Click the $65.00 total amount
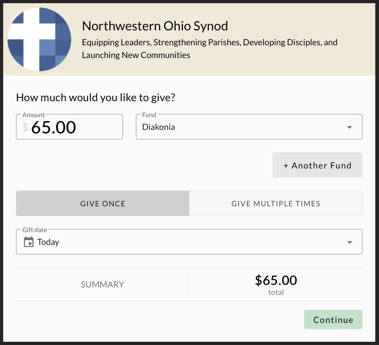379x345 pixels. [276, 280]
